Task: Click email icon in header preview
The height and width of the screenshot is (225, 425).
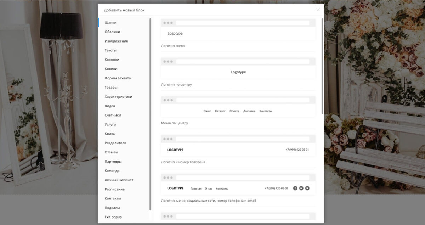Action: tap(301, 188)
